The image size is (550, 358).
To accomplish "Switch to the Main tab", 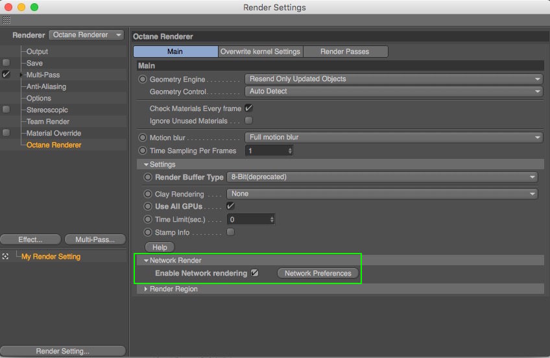I will (x=175, y=51).
